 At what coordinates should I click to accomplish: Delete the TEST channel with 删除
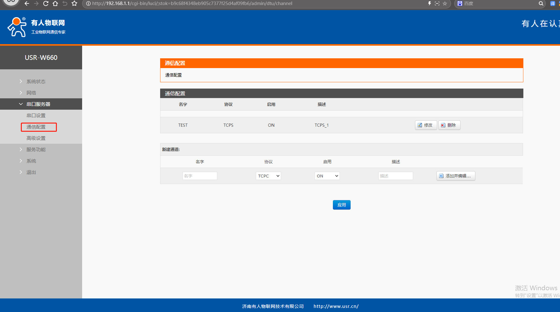tap(449, 125)
